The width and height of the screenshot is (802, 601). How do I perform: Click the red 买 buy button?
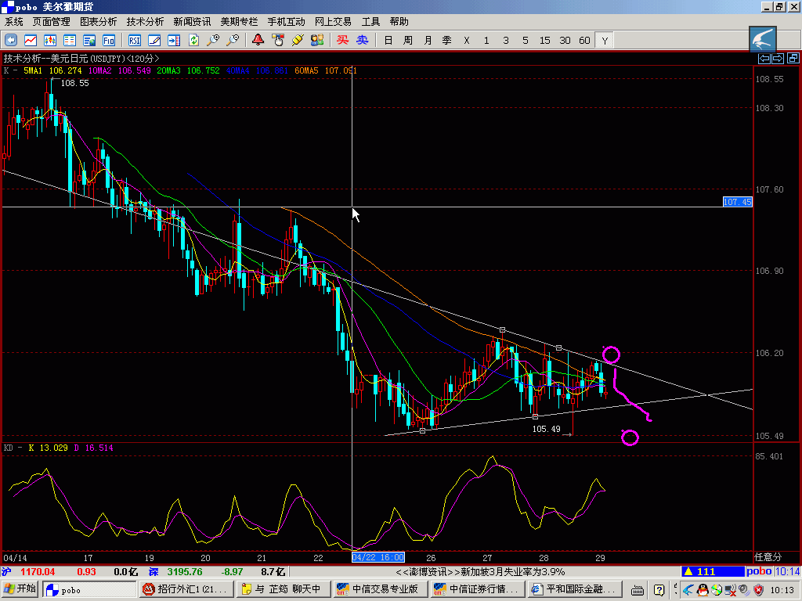click(x=342, y=41)
